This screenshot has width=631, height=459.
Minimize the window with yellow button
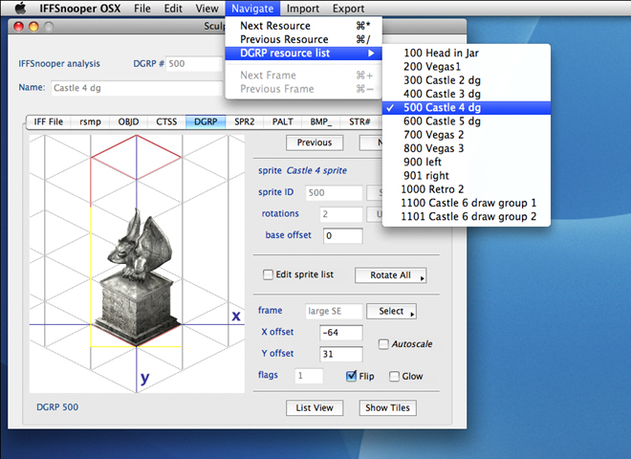point(33,27)
